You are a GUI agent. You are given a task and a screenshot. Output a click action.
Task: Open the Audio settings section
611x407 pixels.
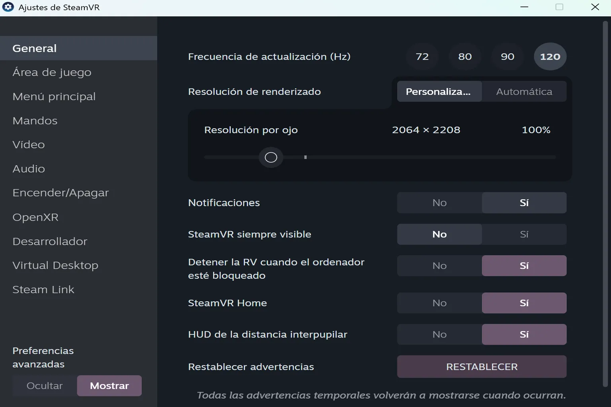click(x=78, y=169)
